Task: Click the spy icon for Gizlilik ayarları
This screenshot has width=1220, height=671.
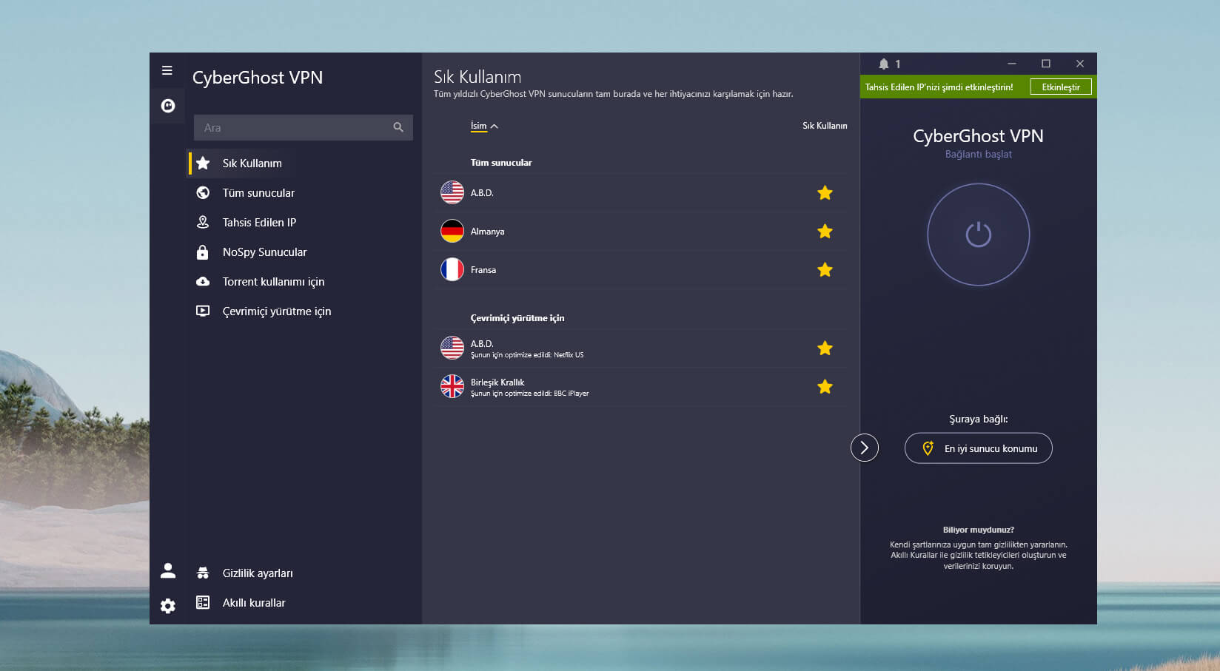Action: coord(203,573)
